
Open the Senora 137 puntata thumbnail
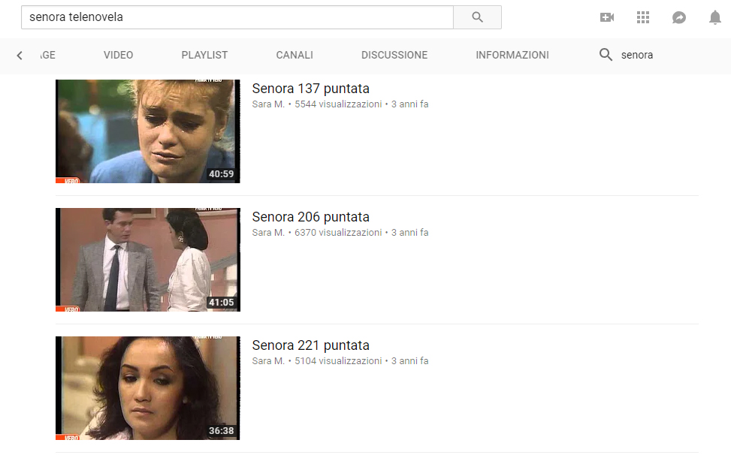pyautogui.click(x=148, y=131)
